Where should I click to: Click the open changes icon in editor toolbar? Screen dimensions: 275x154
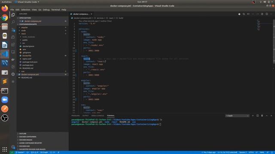[244, 14]
